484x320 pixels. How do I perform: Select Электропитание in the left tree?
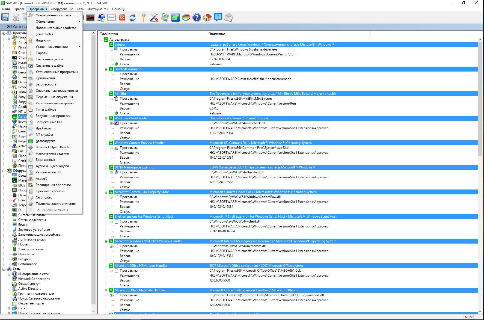pos(30,249)
